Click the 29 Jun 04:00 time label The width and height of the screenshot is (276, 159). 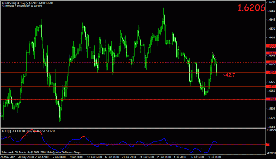[164, 157]
